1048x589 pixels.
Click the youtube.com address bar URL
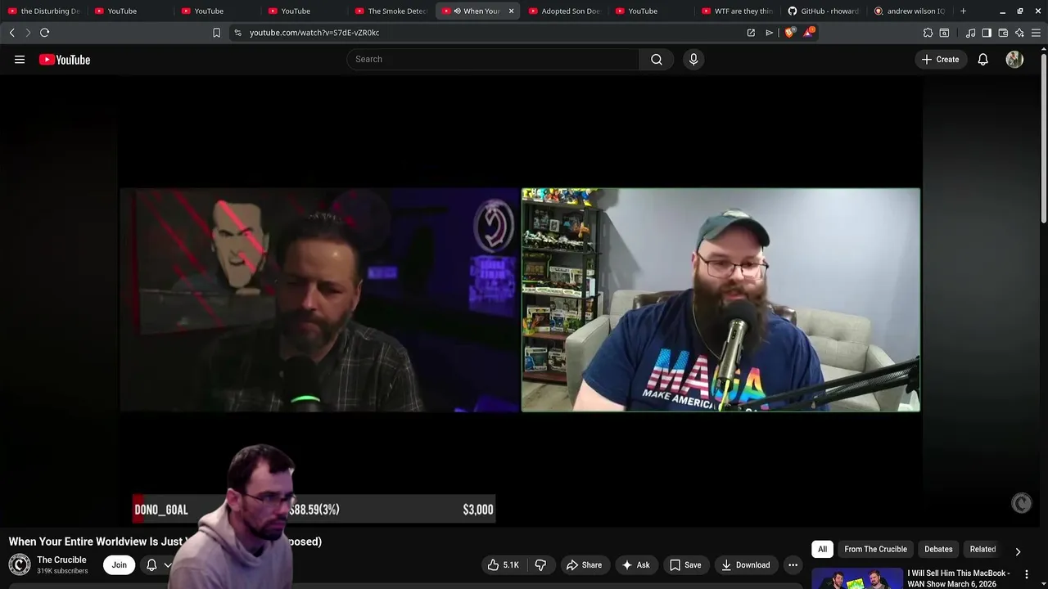pyautogui.click(x=314, y=33)
